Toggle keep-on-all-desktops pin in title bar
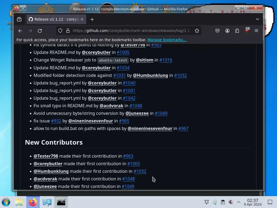Image resolution: width=277 pixels, height=208 pixels. [x=23, y=8]
